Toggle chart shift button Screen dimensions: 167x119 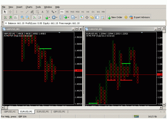pyautogui.click(x=40, y=17)
